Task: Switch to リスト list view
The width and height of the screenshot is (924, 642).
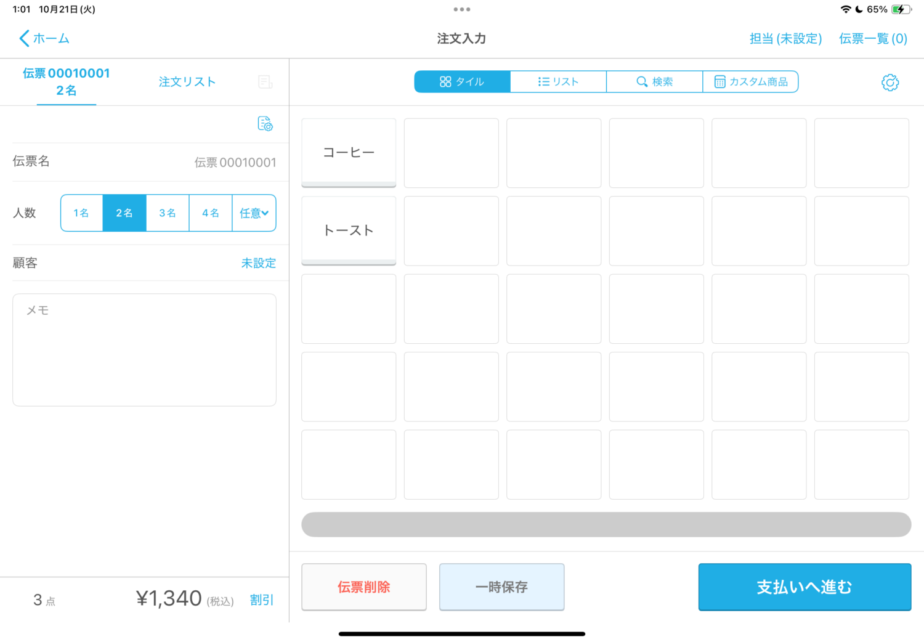Action: tap(558, 82)
